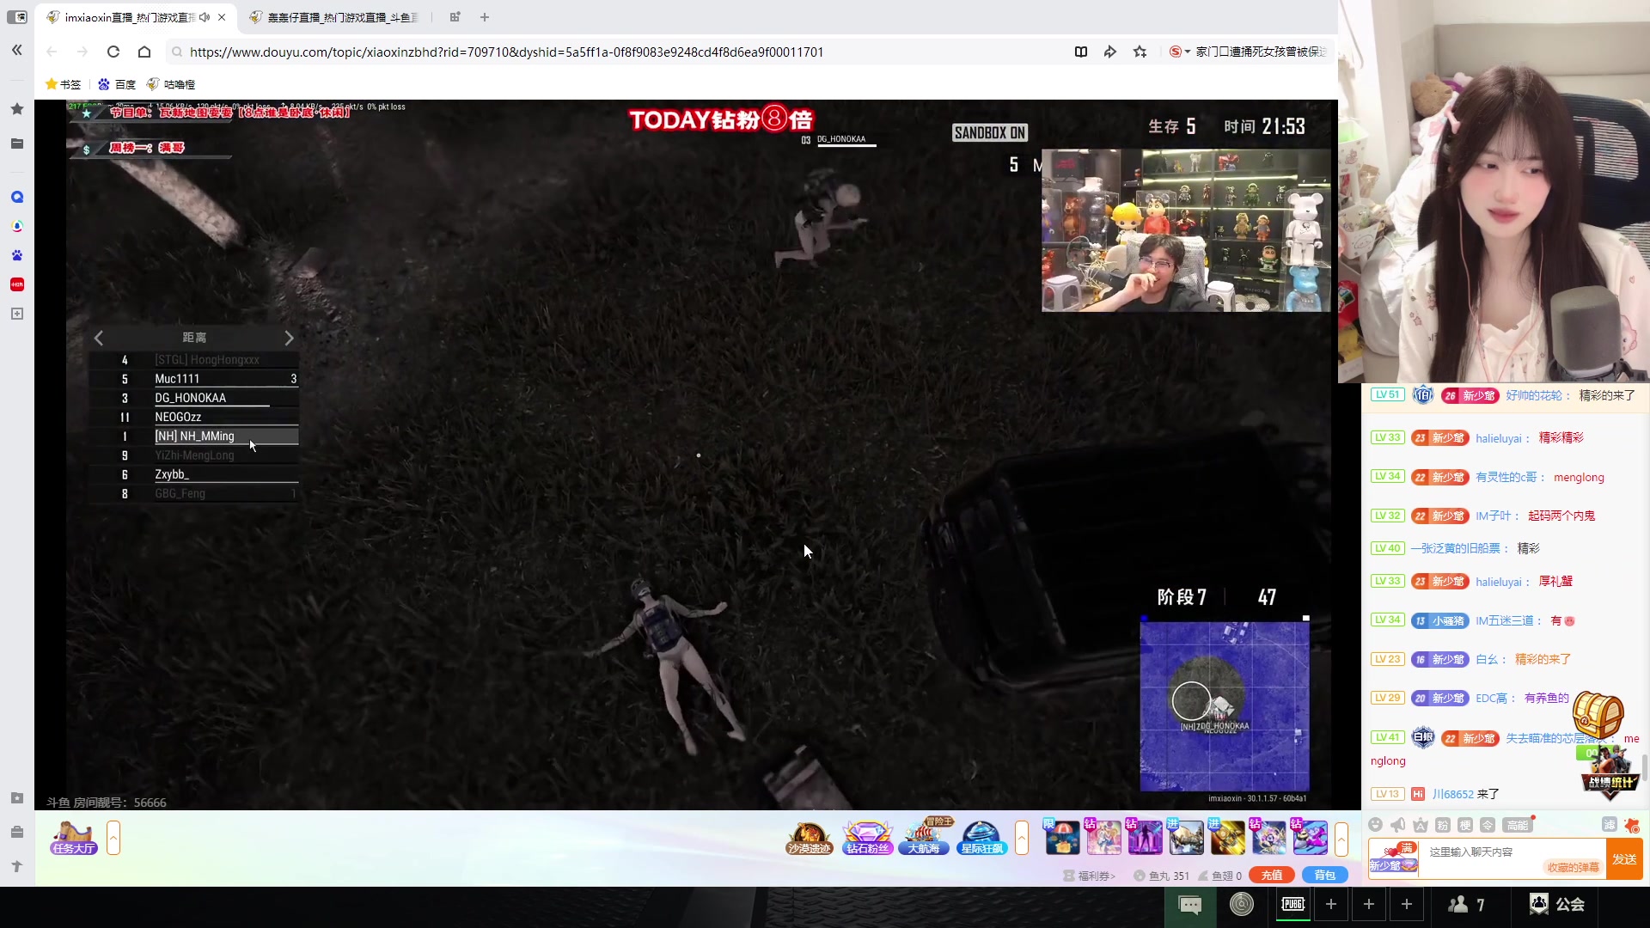Open the 背包 backpack
Screen dimensions: 1650x928
pyautogui.click(x=1325, y=876)
